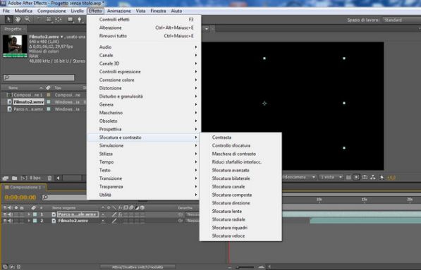Open the Spazio di lavoro Standard dropdown
Screen dimensions: 421x270
[402, 20]
